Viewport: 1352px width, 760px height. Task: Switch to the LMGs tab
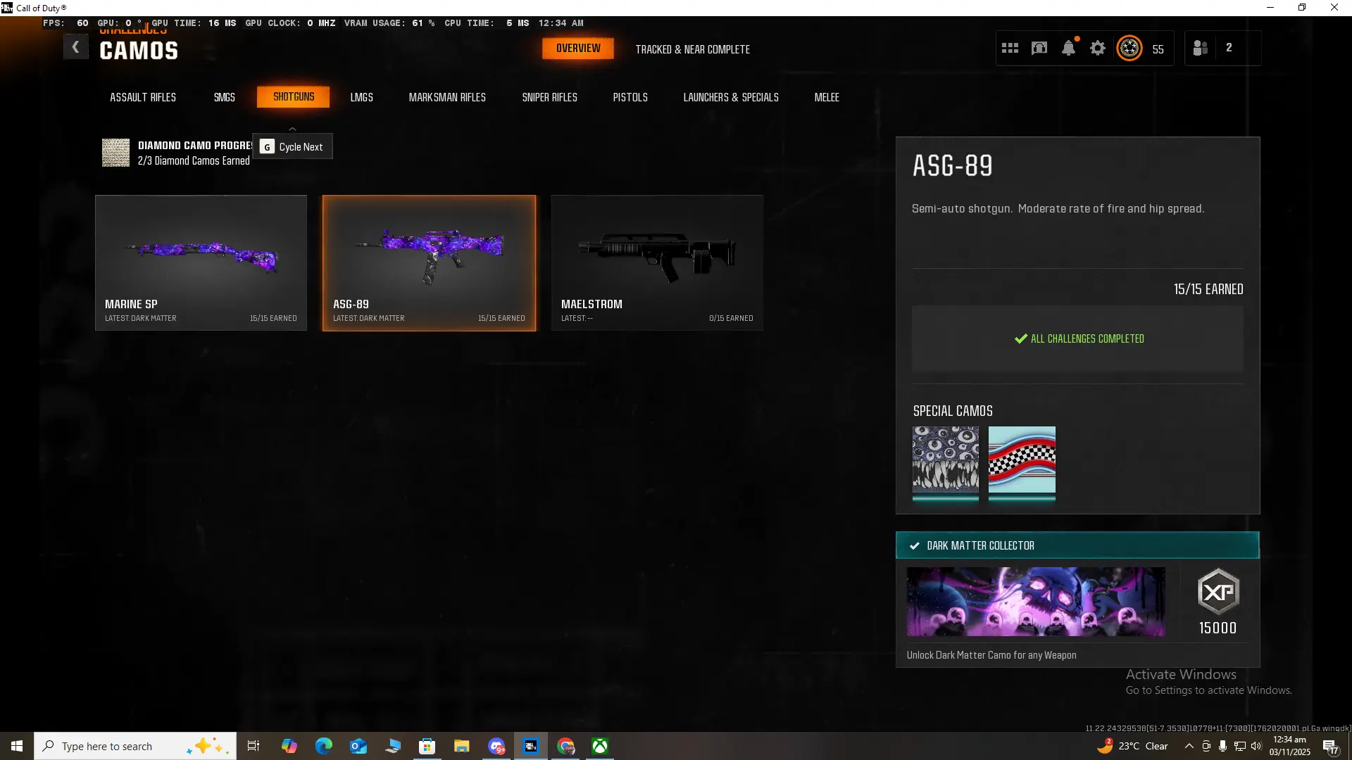point(361,97)
